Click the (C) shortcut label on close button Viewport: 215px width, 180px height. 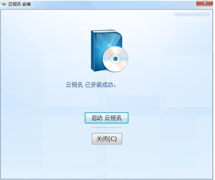(x=112, y=139)
